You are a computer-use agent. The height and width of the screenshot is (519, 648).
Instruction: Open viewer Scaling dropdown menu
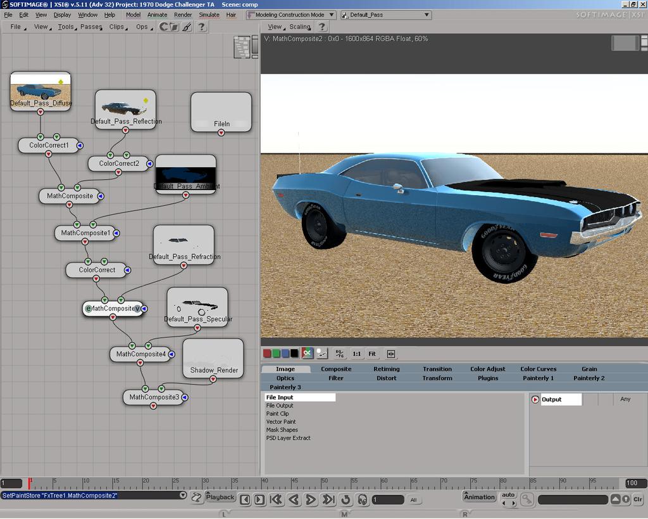point(301,27)
